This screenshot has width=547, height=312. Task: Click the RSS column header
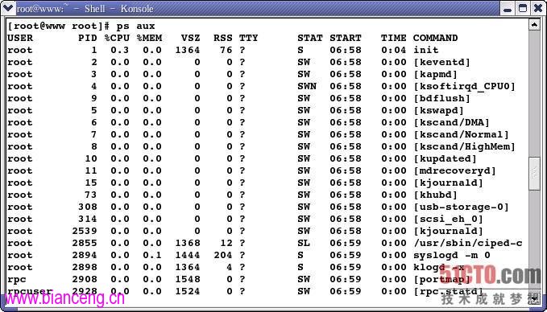(223, 38)
